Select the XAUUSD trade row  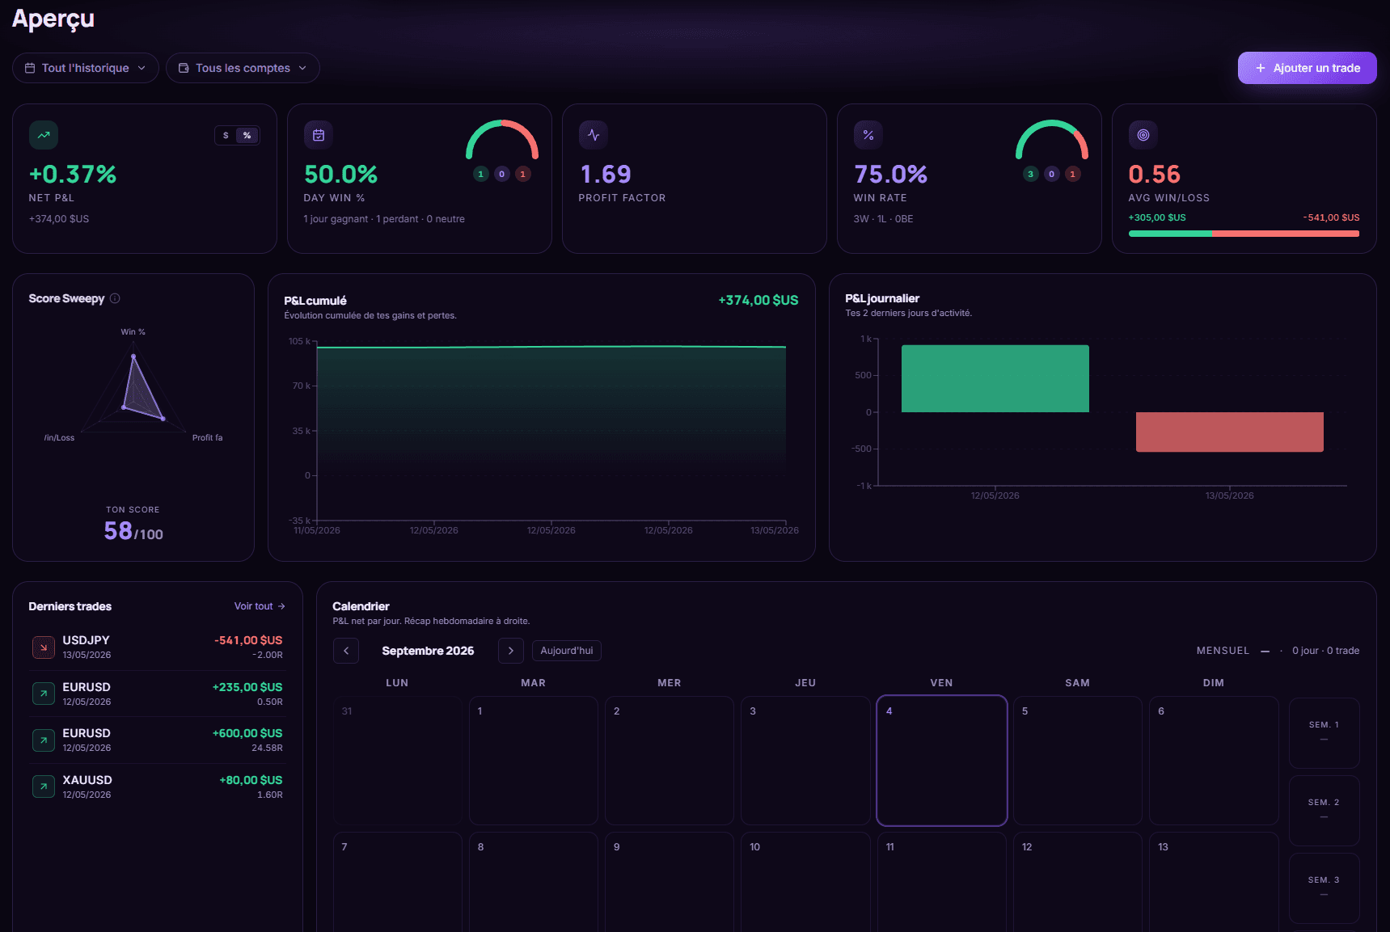(158, 787)
